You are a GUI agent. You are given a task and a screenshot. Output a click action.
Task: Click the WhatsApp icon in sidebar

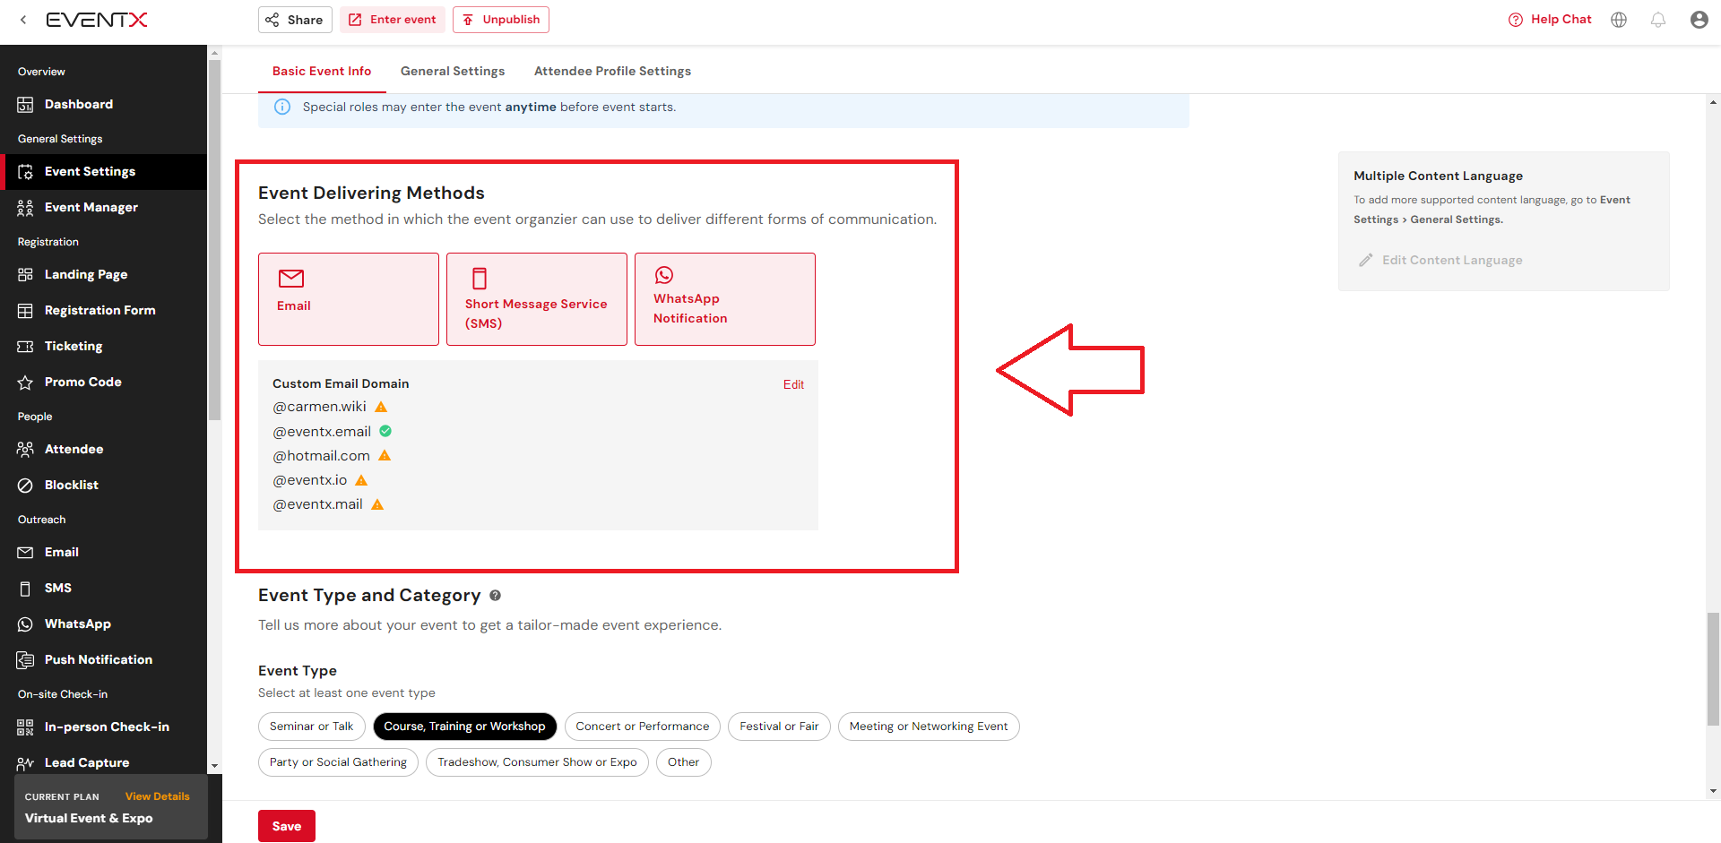click(x=25, y=624)
